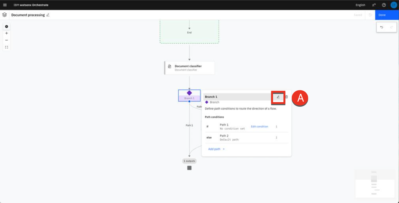Click the zoom in plus button
The width and height of the screenshot is (399, 203).
tap(7, 33)
